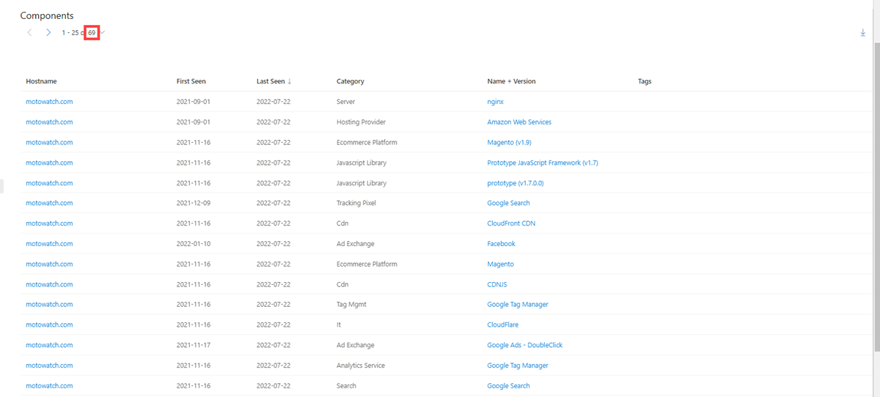This screenshot has height=397, width=880.
Task: Open the Facebook component link
Action: pos(502,244)
